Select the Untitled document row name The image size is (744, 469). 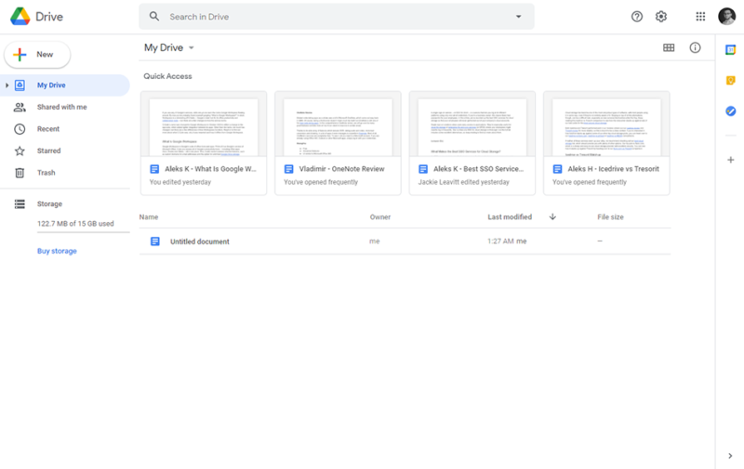coord(200,241)
